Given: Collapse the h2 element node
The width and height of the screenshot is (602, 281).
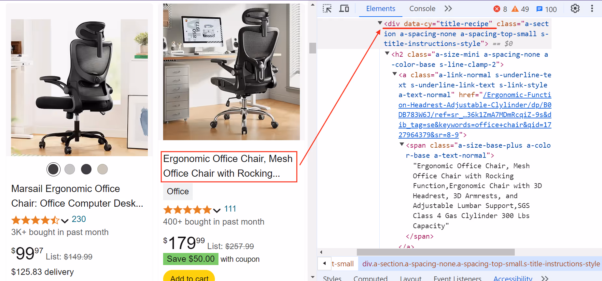Looking at the screenshot, I should coord(387,53).
